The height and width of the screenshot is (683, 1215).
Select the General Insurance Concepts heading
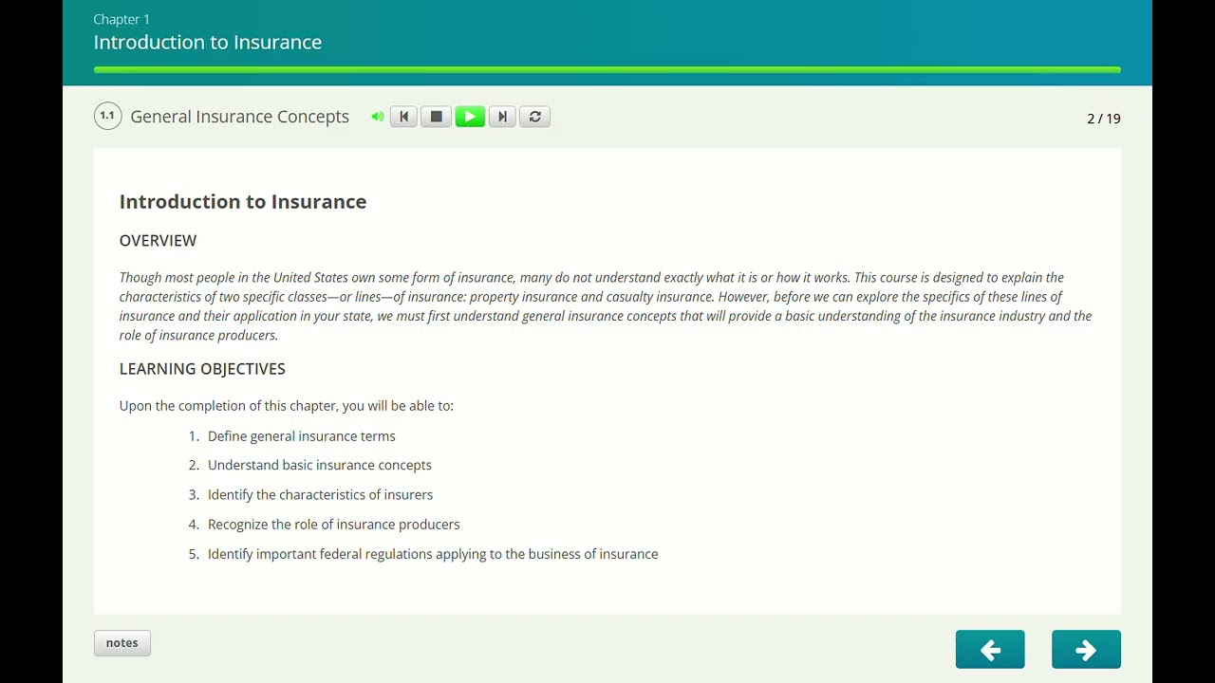coord(240,117)
